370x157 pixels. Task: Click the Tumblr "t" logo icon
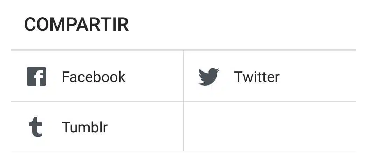click(36, 127)
